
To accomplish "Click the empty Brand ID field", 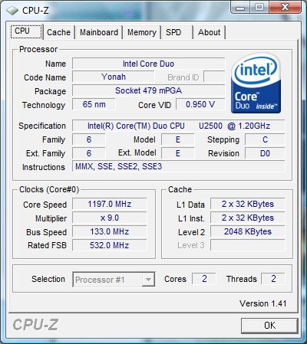I will (x=214, y=77).
